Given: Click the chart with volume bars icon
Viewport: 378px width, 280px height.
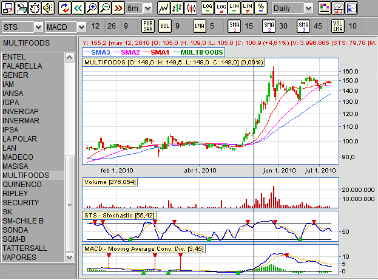Looking at the screenshot, I should [338, 8].
